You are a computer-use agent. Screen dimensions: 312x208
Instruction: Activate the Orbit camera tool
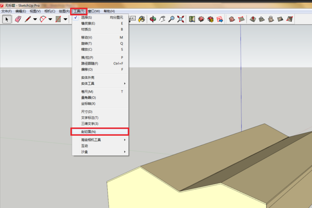pyautogui.click(x=153, y=19)
